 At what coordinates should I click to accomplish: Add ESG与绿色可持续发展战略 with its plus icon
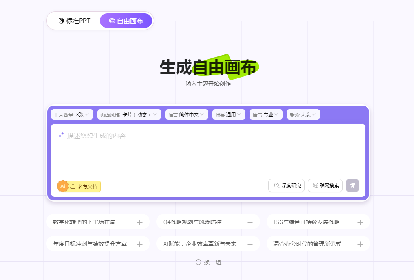click(x=360, y=222)
